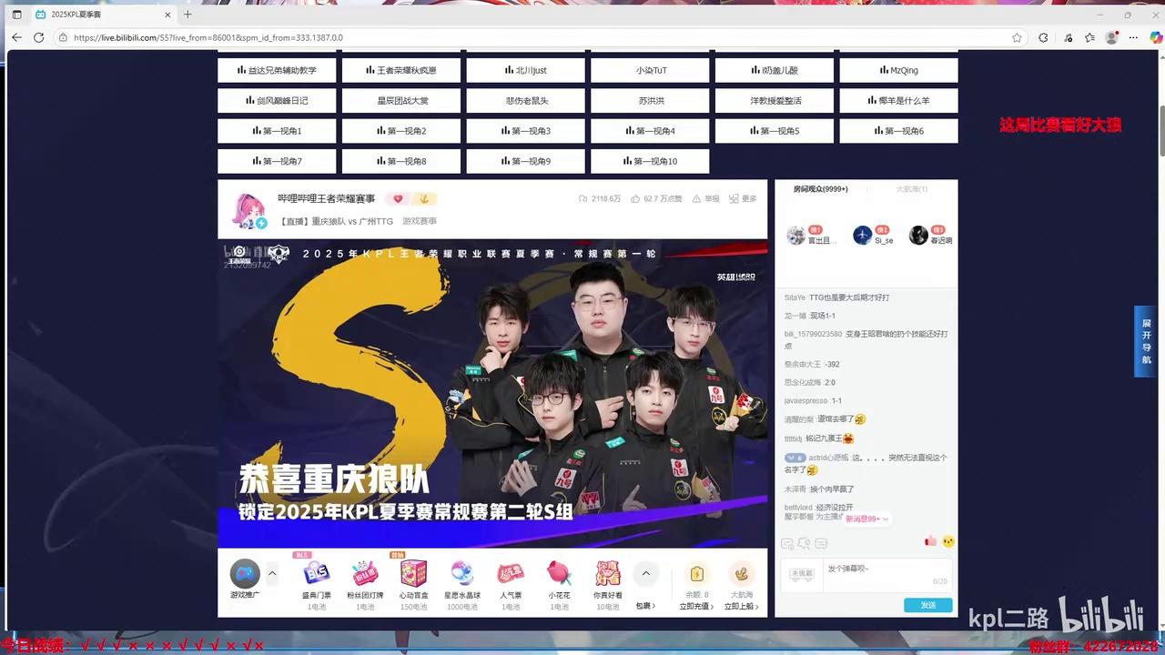The width and height of the screenshot is (1165, 655).
Task: Open 苏洪洪 channel
Action: coord(650,100)
